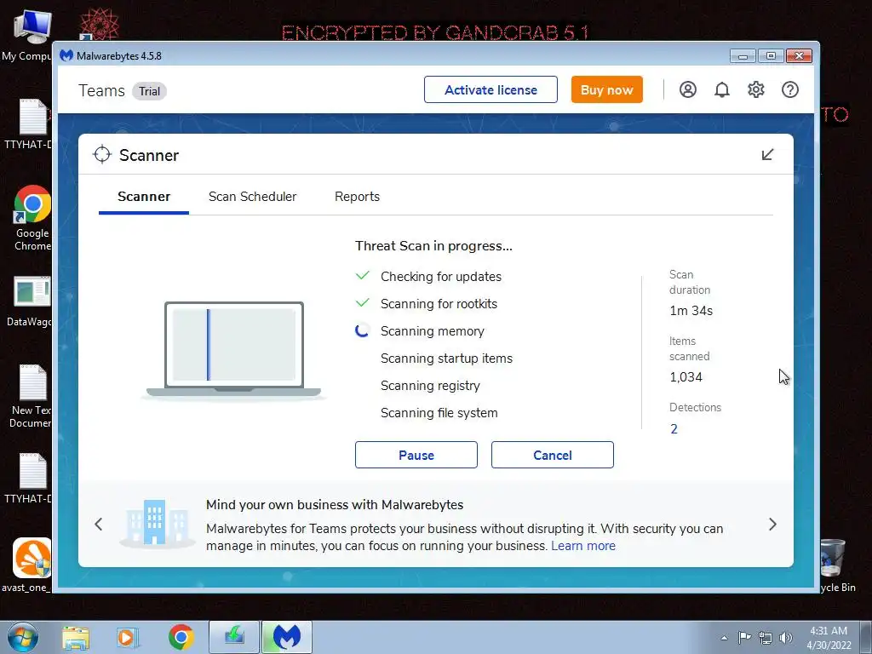Image resolution: width=872 pixels, height=654 pixels.
Task: Open the Reports tab
Action: (357, 197)
